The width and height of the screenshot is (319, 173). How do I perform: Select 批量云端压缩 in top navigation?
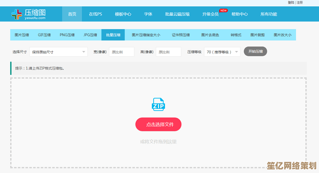[x=177, y=14]
